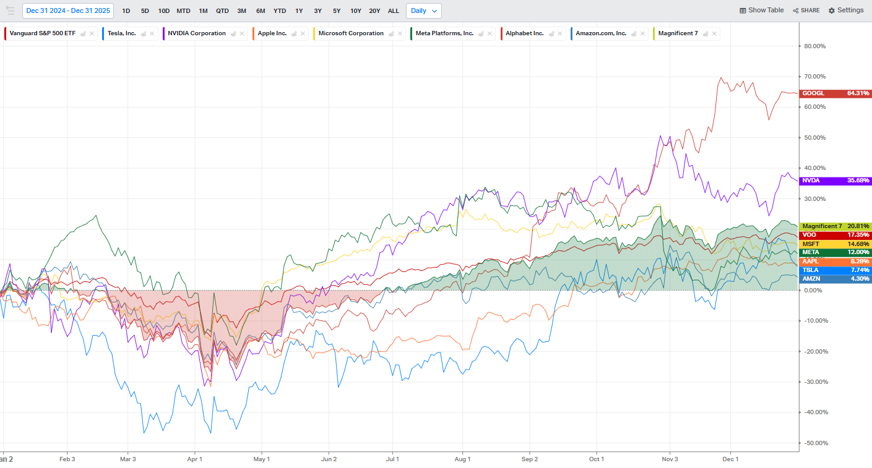Viewport: 872px width, 468px height.
Task: Toggle the Meta Platforms, Inc. series label
Action: (x=443, y=33)
